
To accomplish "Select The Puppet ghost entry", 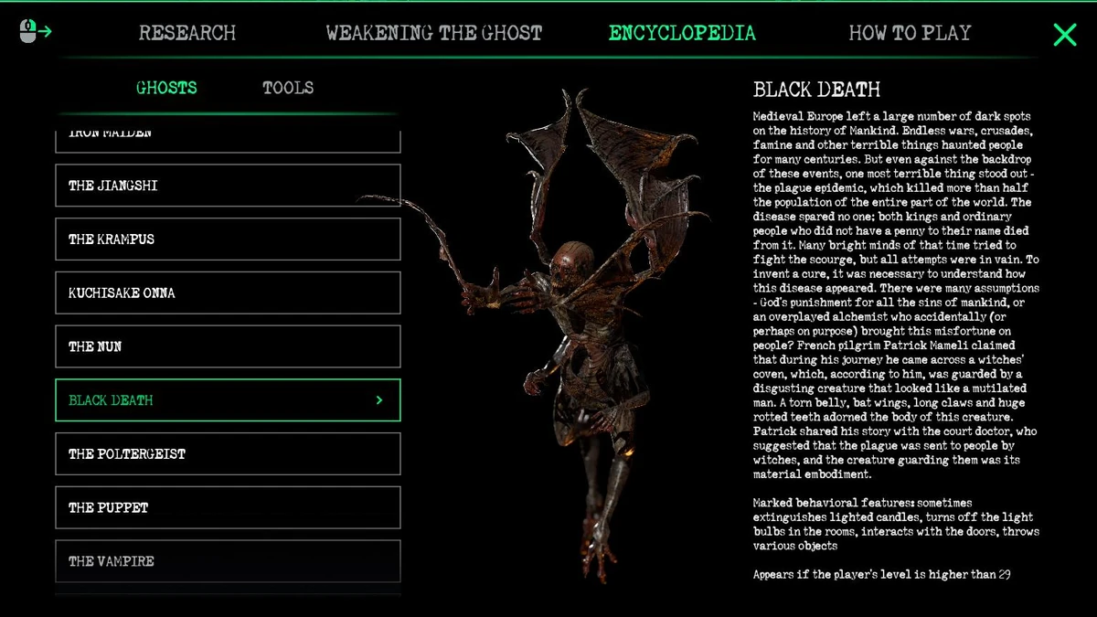I will 228,507.
